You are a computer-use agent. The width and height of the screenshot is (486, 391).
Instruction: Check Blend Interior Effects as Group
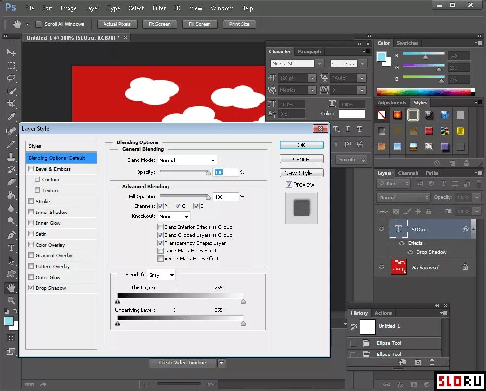(160, 227)
